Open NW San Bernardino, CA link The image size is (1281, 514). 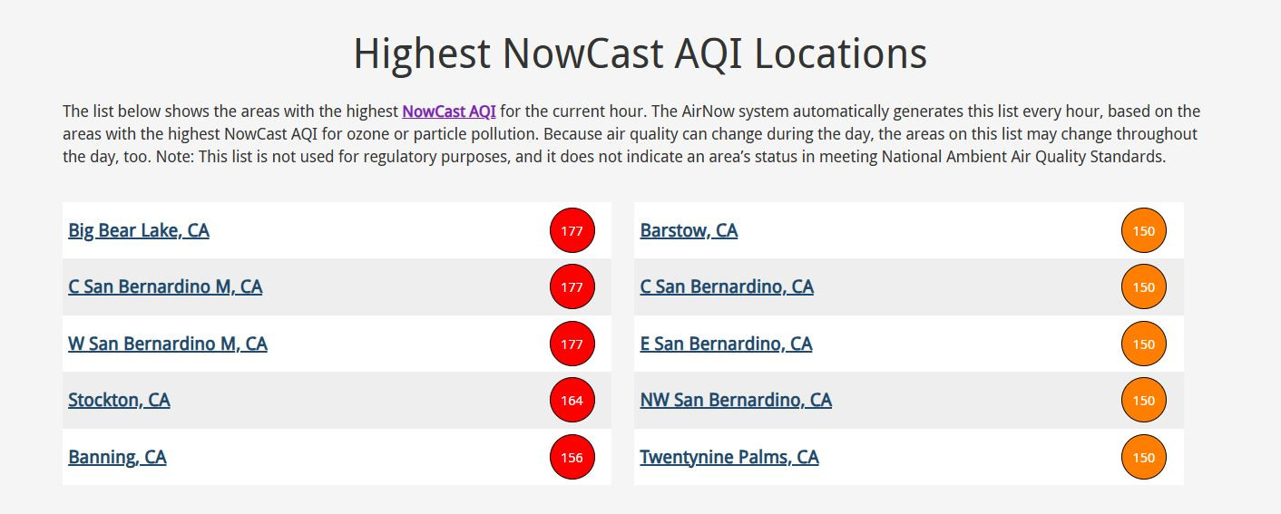736,400
